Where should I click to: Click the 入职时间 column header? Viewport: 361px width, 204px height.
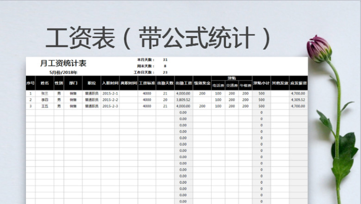pyautogui.click(x=110, y=83)
